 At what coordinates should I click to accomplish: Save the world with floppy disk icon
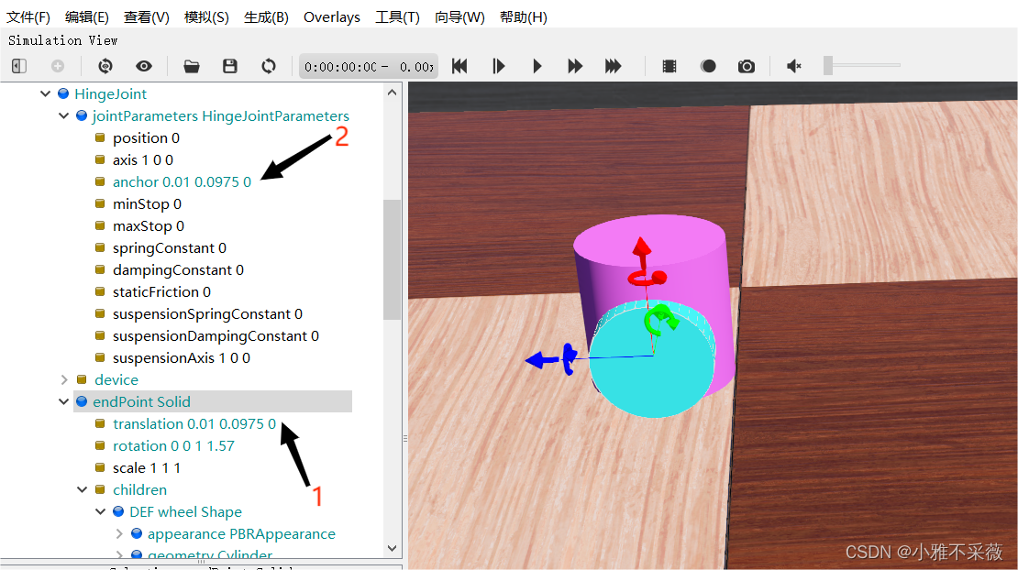click(230, 66)
